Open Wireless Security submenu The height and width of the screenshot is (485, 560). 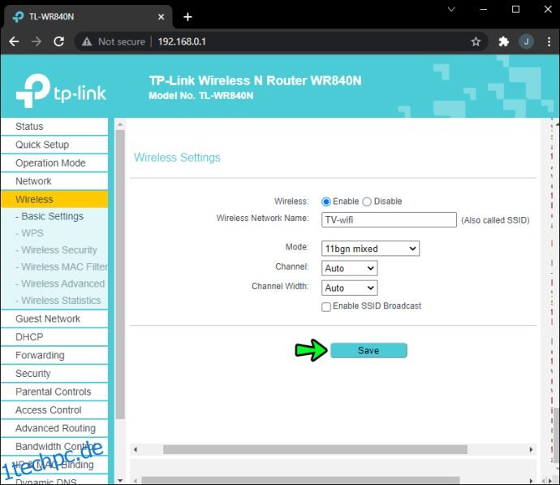54,250
